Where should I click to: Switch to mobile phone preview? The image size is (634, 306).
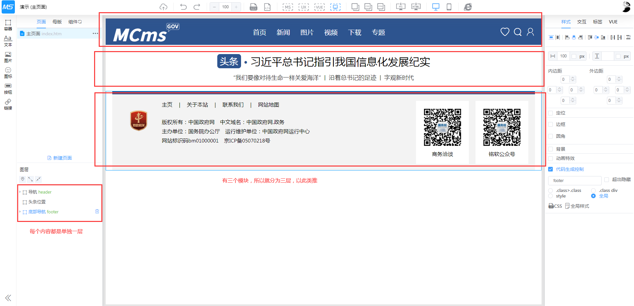[449, 7]
